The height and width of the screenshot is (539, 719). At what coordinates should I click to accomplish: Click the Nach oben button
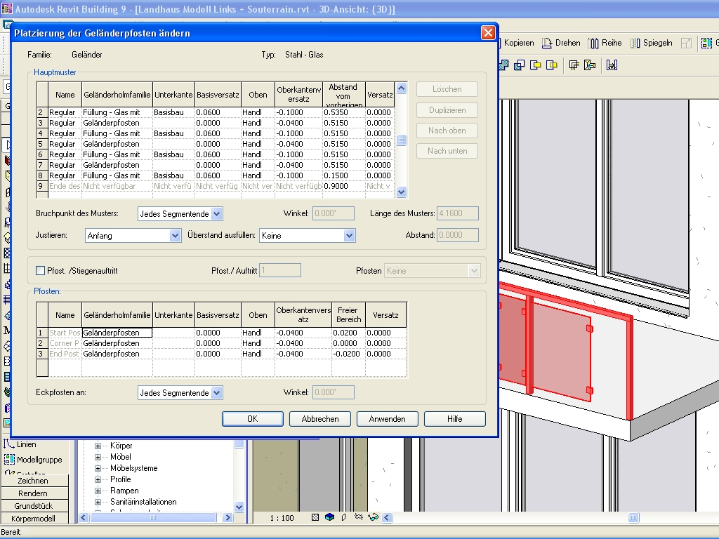(x=447, y=131)
